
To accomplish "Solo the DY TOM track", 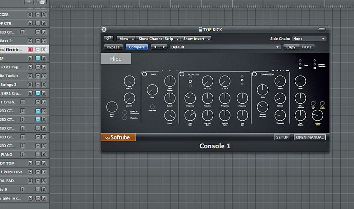I will point(44,163).
